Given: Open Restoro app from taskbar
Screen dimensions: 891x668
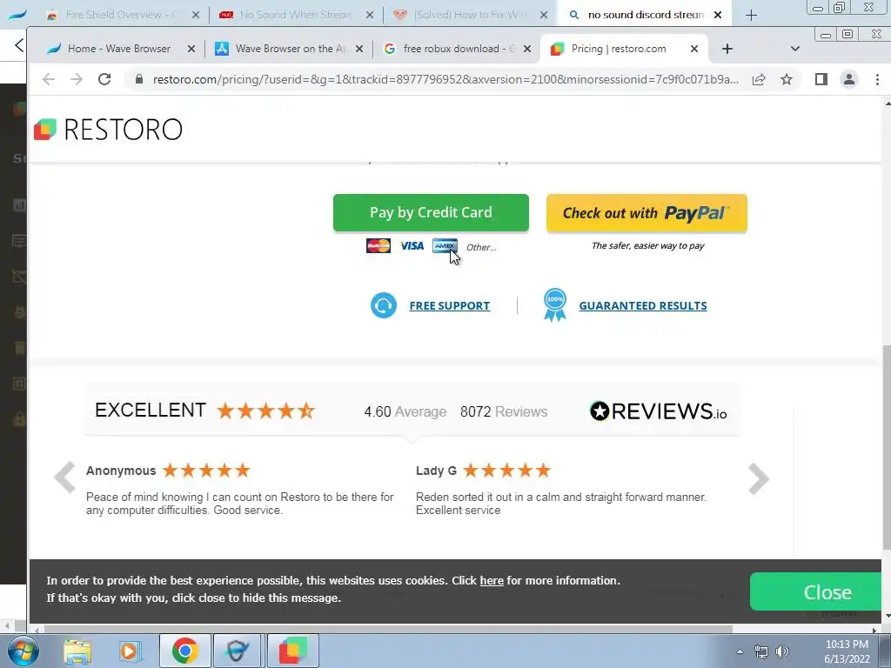Looking at the screenshot, I should (x=293, y=651).
